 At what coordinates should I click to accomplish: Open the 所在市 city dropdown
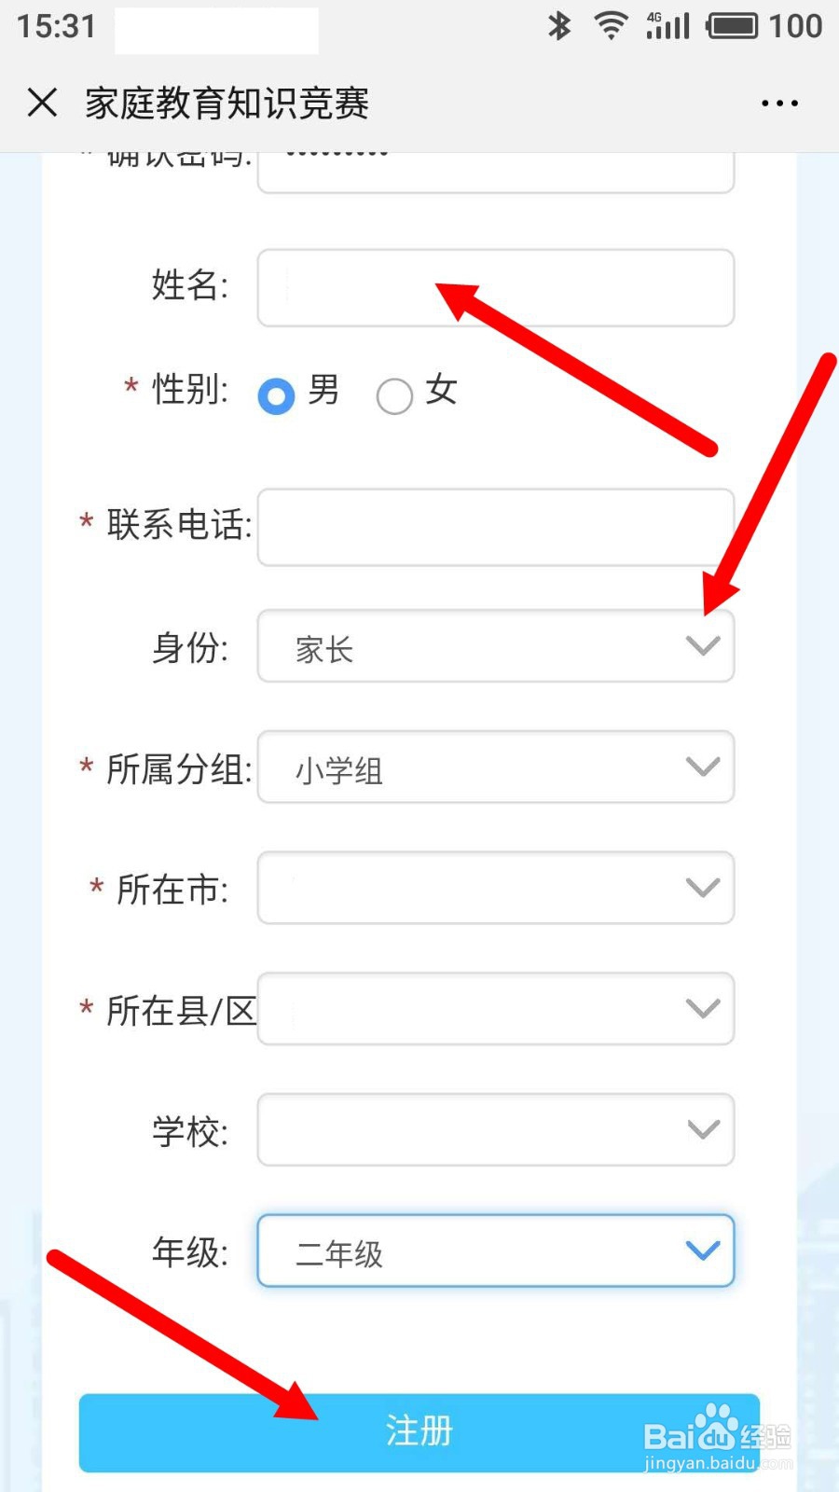click(x=496, y=888)
